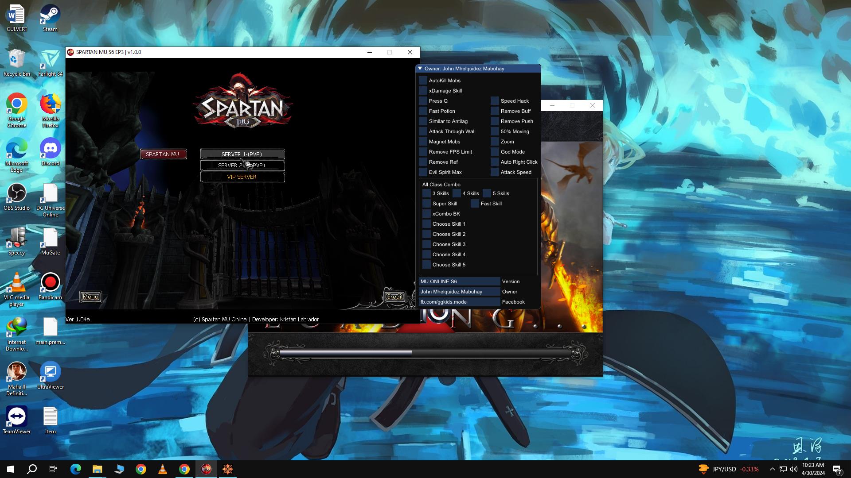Open the Recycle Bin
Image resolution: width=851 pixels, height=478 pixels.
(x=17, y=63)
